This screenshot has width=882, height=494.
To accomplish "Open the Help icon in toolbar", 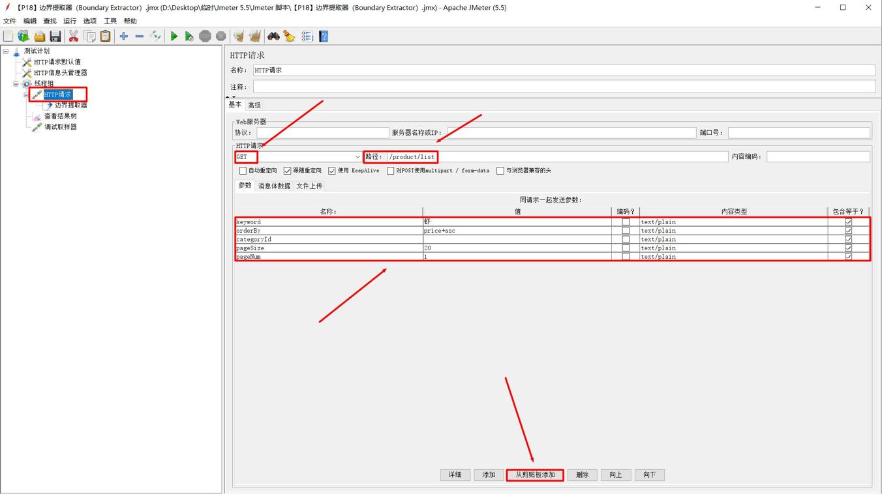I will pos(324,36).
